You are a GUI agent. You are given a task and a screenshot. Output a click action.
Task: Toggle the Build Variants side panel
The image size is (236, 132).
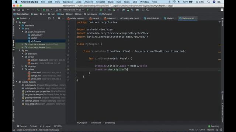14,79
